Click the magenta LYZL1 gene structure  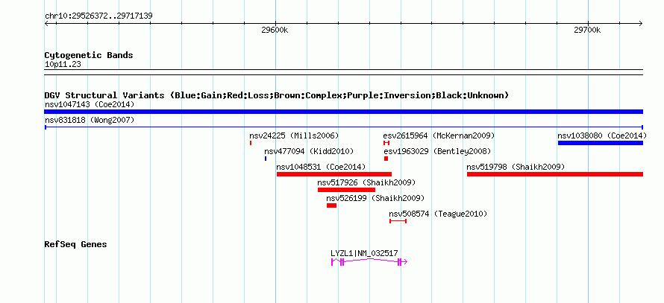point(369,262)
